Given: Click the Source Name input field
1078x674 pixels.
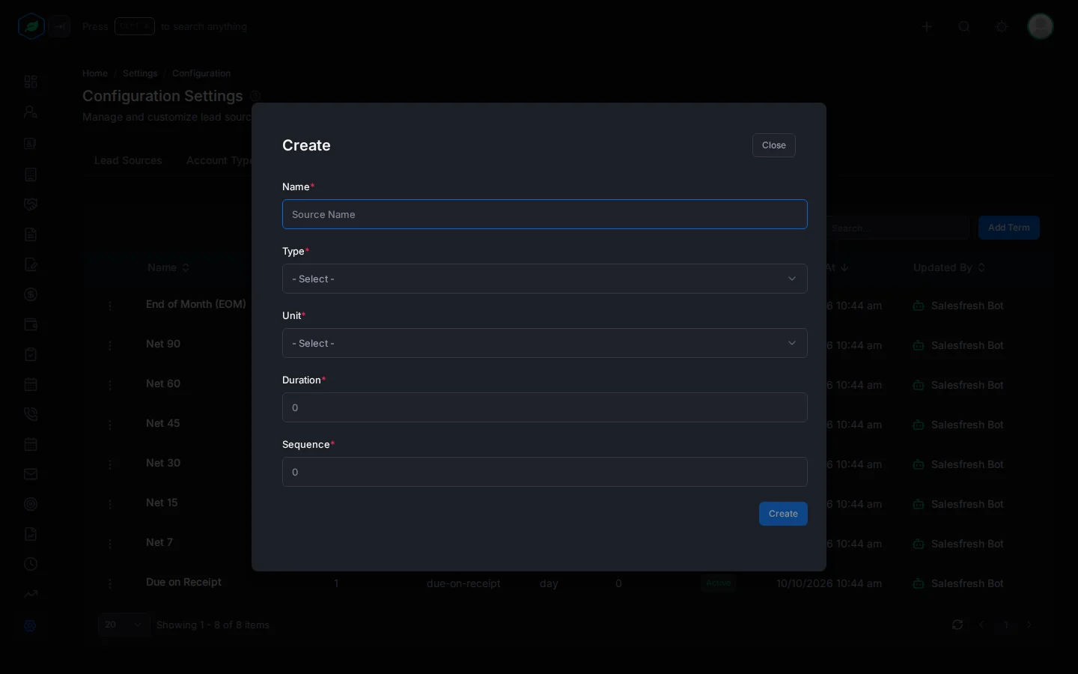Looking at the screenshot, I should coord(544,214).
